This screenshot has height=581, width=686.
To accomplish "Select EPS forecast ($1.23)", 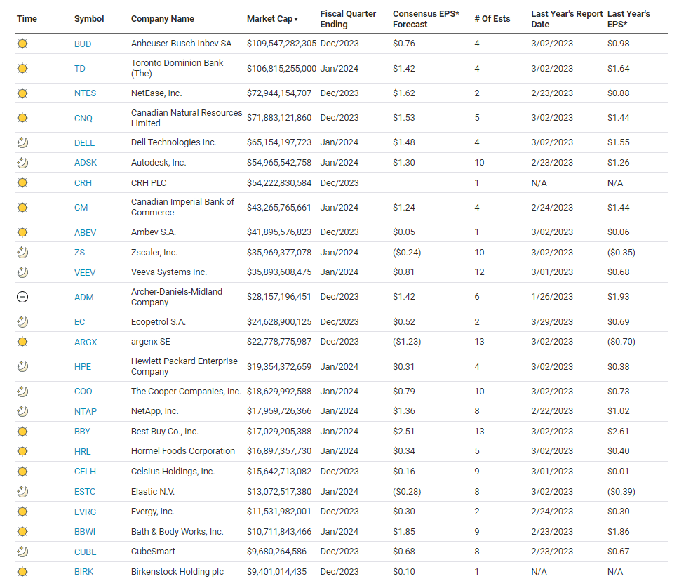I will point(407,342).
